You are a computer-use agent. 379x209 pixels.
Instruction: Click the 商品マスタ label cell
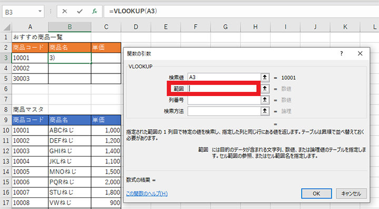click(x=30, y=109)
